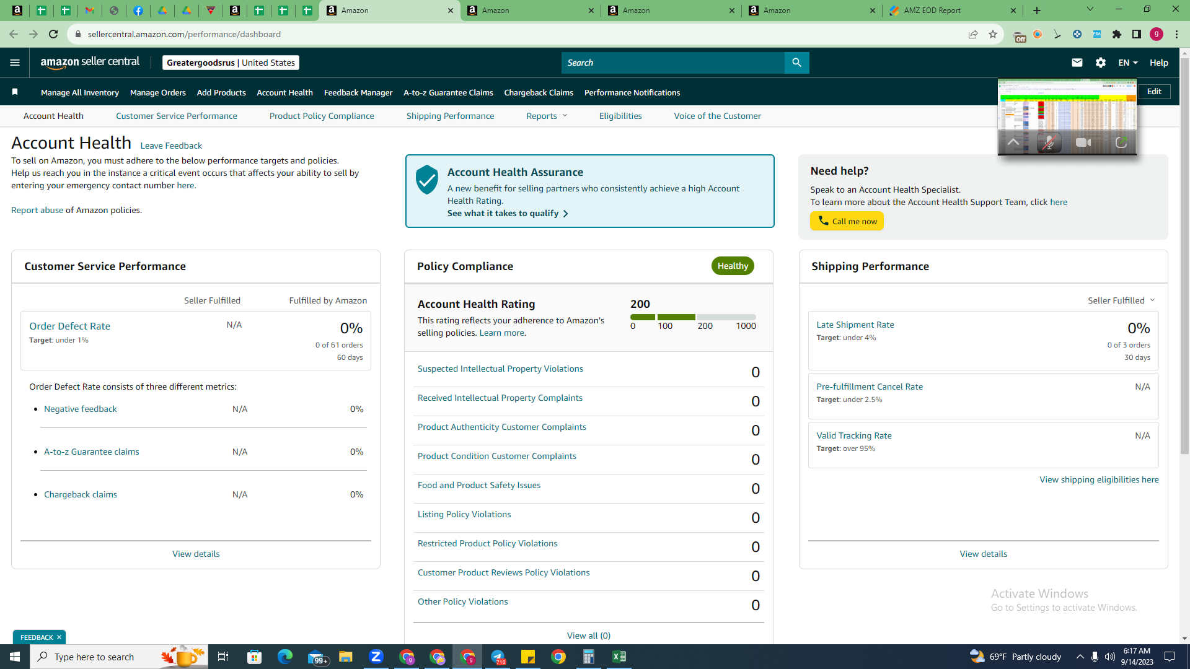Click the share screen icon in floating meeting widget

(x=1121, y=142)
